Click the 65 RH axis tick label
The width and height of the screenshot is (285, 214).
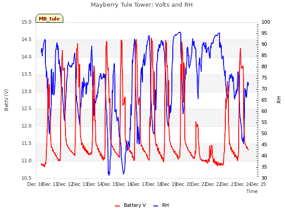click(264, 100)
